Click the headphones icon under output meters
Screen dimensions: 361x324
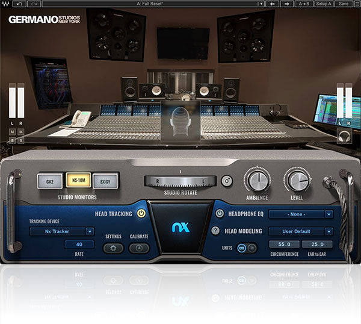click(x=344, y=136)
